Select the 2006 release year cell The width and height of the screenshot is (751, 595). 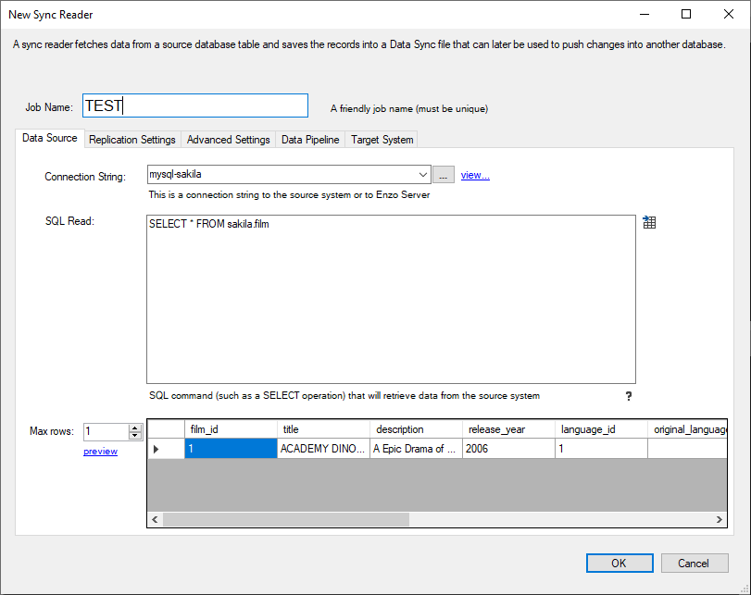click(x=508, y=449)
